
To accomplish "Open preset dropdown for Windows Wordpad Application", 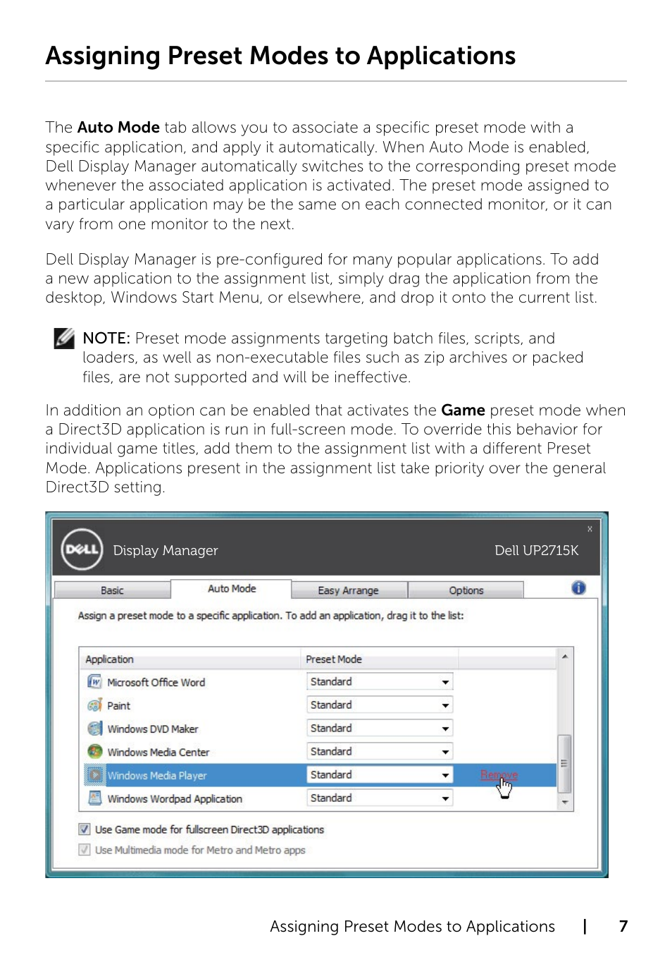I will tap(380, 798).
